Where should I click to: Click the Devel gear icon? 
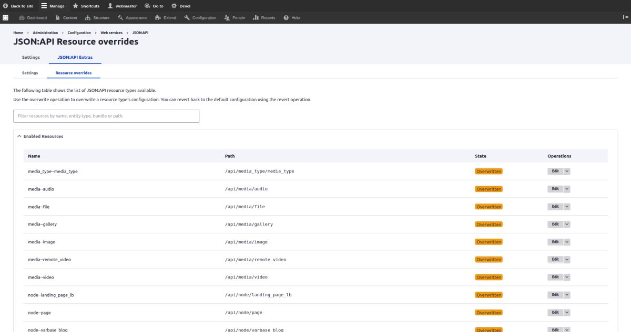174,6
